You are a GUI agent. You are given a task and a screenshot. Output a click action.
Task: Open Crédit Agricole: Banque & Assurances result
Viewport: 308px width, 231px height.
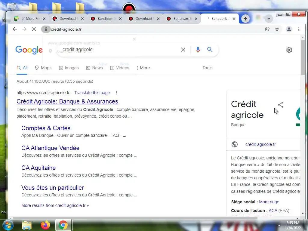(x=67, y=101)
